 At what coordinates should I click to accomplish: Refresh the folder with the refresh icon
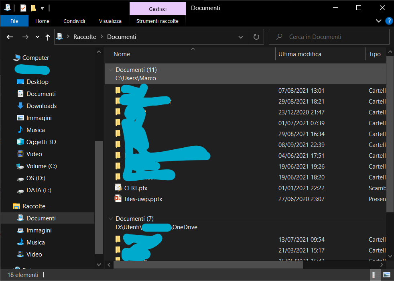click(x=256, y=37)
